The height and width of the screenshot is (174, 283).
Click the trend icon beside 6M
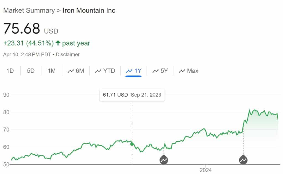(x=71, y=71)
